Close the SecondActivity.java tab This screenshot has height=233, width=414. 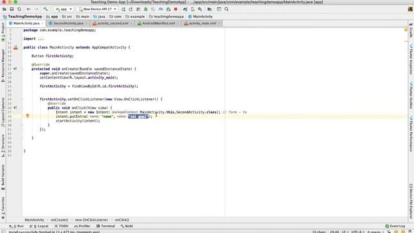click(86, 23)
